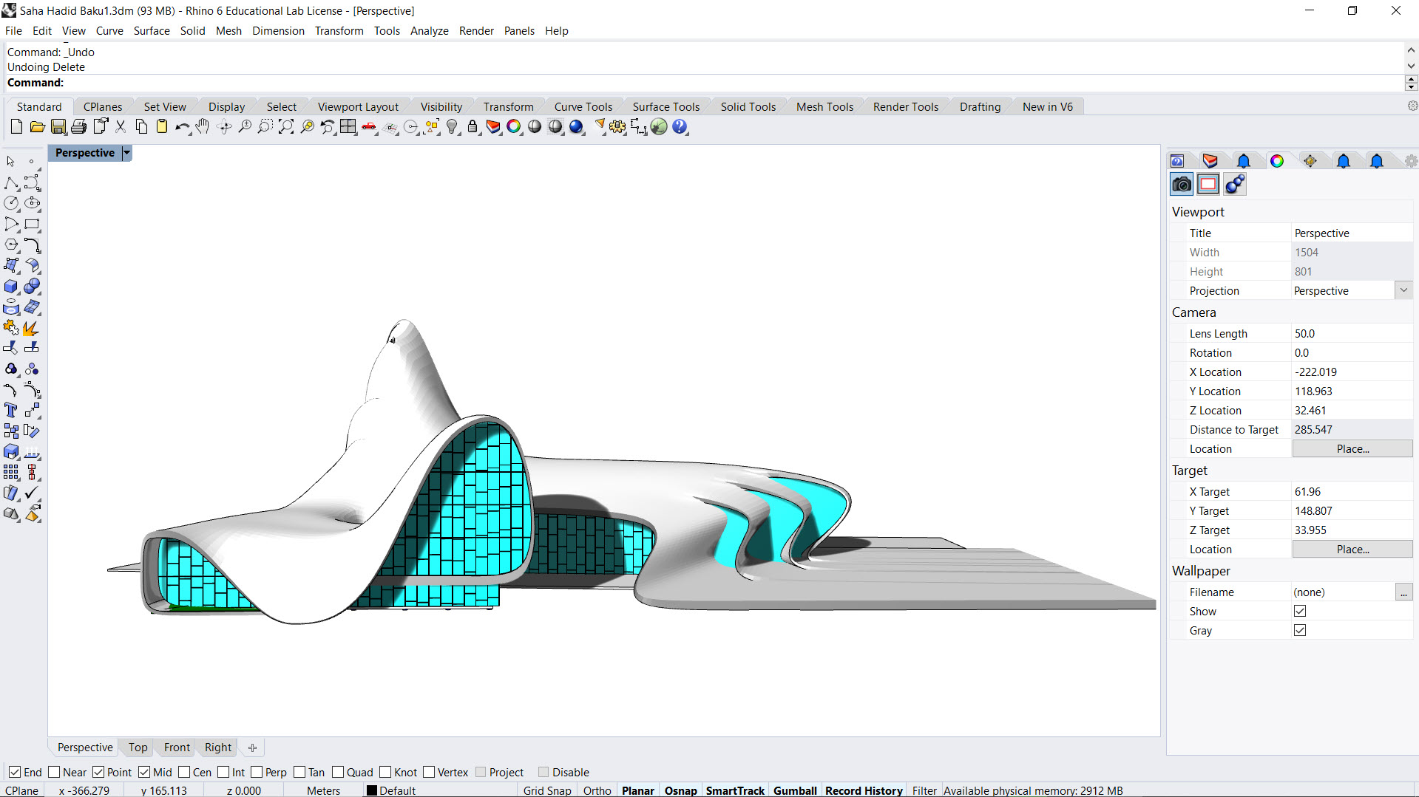Screen dimensions: 1419x797
Task: Click the Cut scissors icon
Action: pos(121,127)
